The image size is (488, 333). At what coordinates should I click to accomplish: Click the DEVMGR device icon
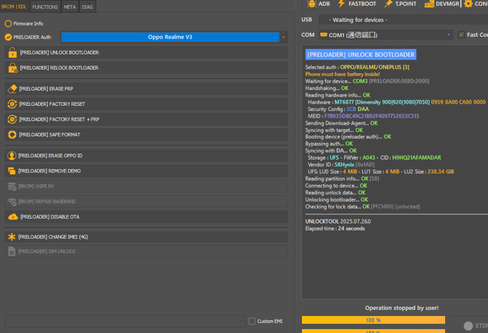click(x=429, y=4)
